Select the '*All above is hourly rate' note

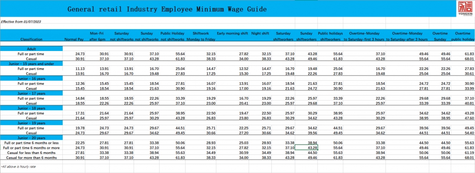pyautogui.click(x=18, y=167)
